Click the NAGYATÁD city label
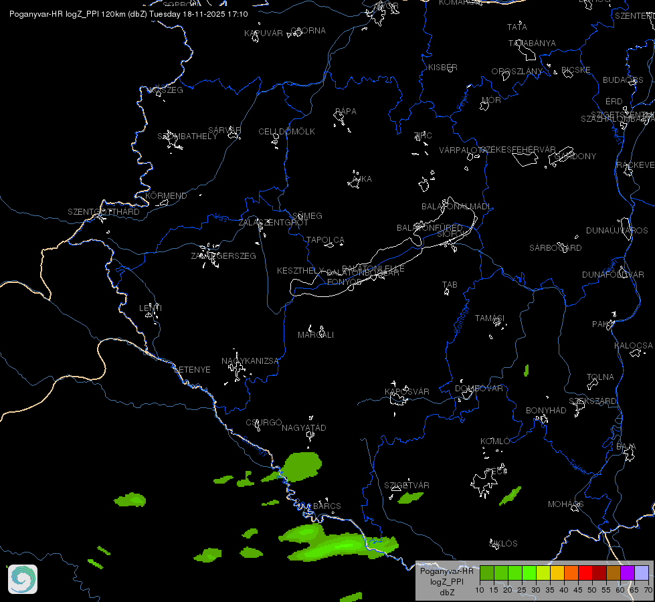The image size is (655, 602). pyautogui.click(x=304, y=427)
